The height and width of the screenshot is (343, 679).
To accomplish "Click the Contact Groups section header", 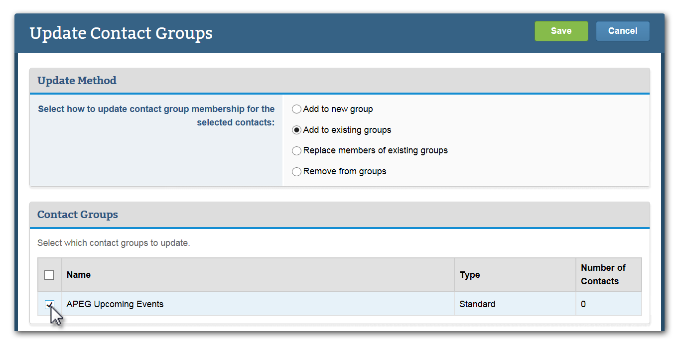I will (x=77, y=215).
